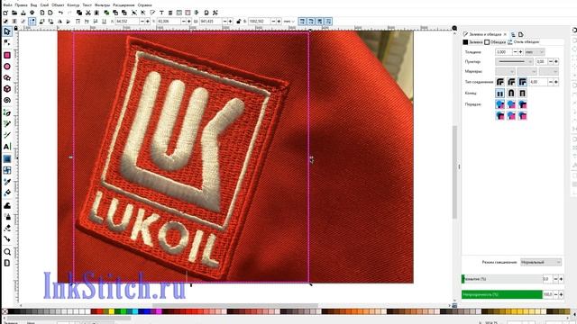Open the start marker dropdown
The image size is (577, 324).
(505, 72)
